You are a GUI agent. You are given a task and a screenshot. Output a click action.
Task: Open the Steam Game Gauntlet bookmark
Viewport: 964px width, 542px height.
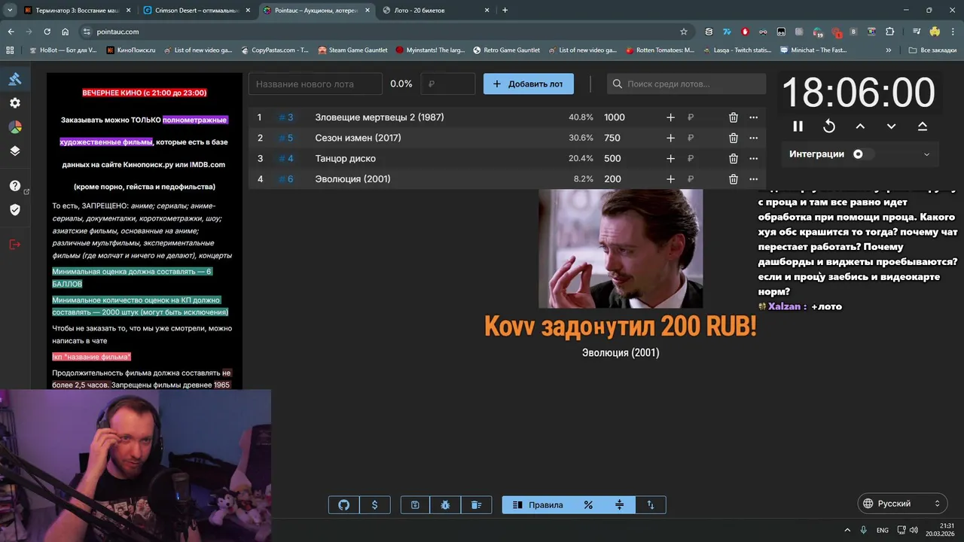click(352, 50)
